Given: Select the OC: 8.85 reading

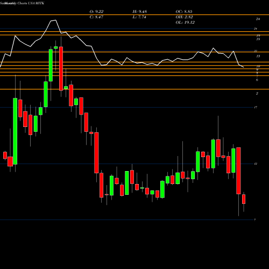Looking at the screenshot, I should pyautogui.click(x=184, y=12).
